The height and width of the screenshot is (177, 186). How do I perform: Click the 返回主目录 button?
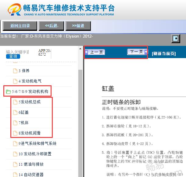(20, 26)
